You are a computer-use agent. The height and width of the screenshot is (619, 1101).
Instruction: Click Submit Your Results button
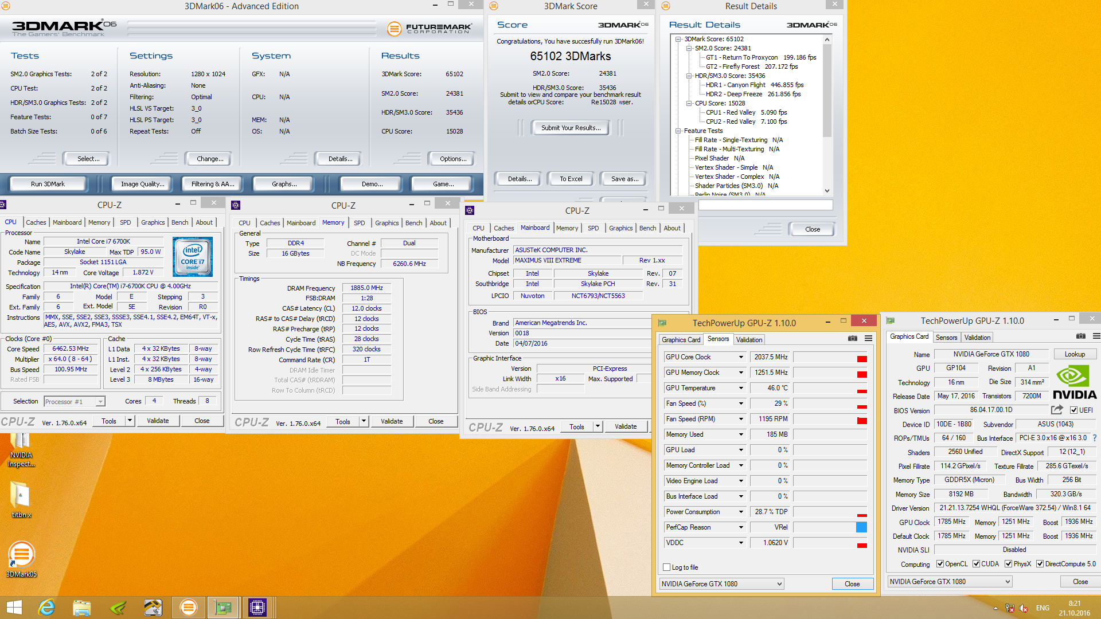(571, 128)
